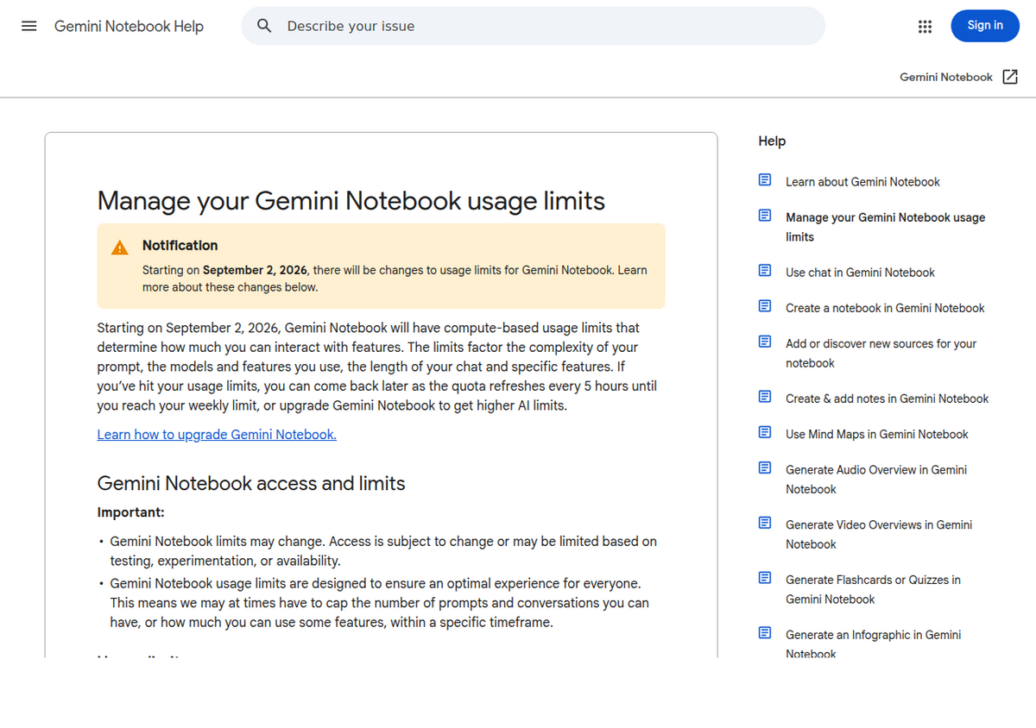Click the search magnifier icon
Image resolution: width=1036 pixels, height=728 pixels.
265,26
